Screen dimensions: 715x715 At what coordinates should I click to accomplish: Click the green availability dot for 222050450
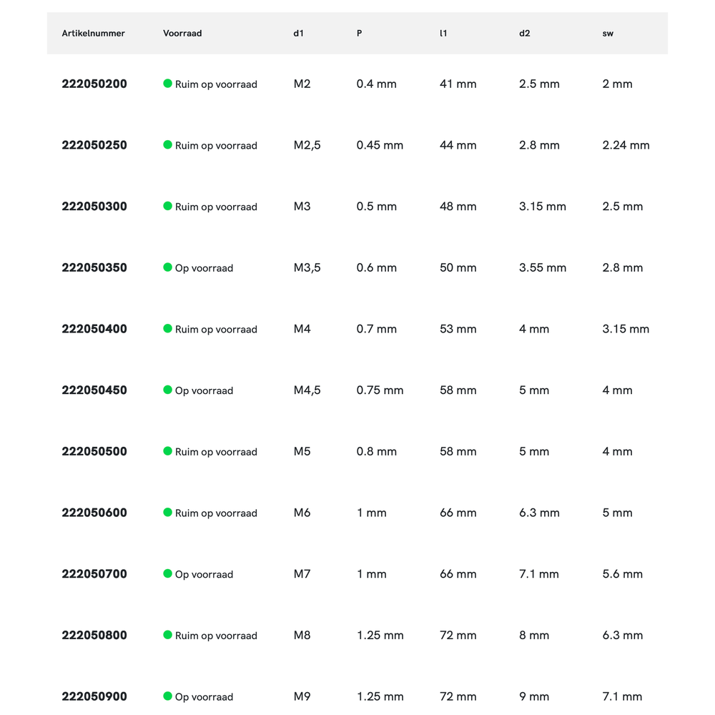(x=168, y=390)
